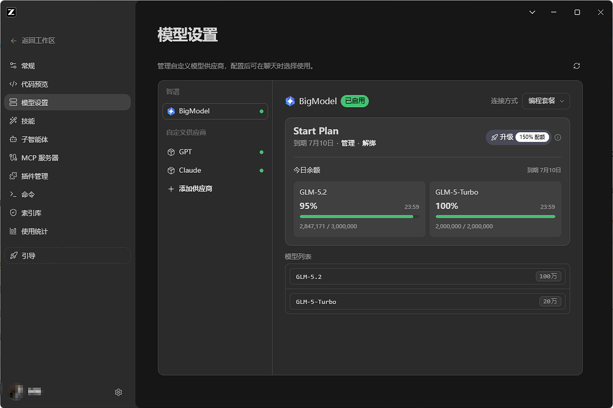Screen dimensions: 613x408
Task: Click the 子智能体 robot icon
Action: click(13, 139)
